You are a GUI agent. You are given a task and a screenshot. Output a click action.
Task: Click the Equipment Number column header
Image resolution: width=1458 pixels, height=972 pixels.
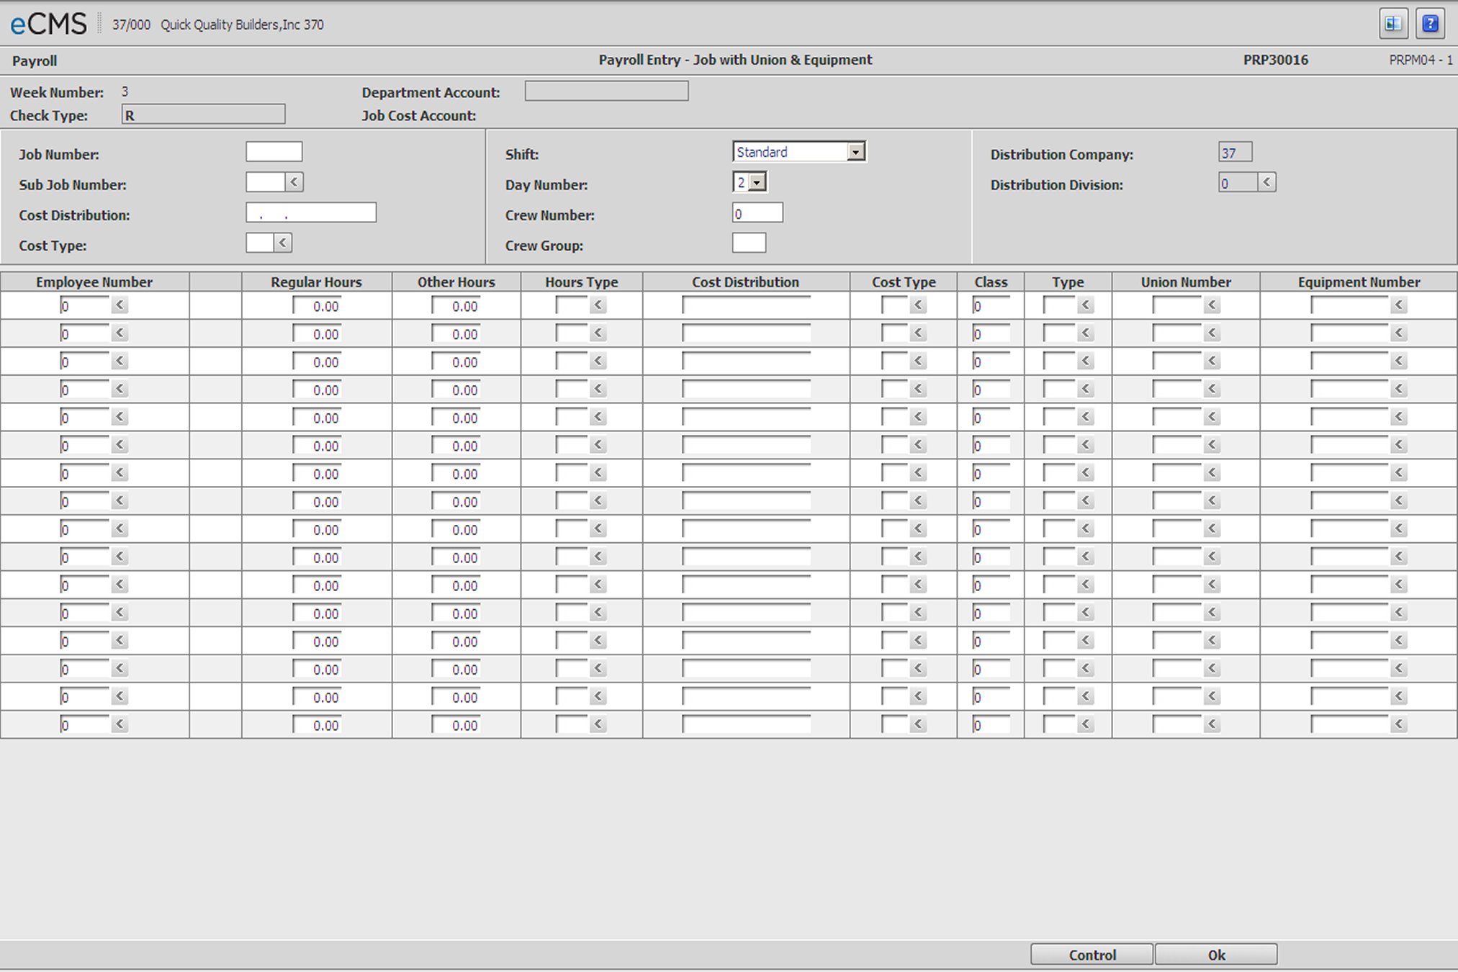(x=1359, y=282)
